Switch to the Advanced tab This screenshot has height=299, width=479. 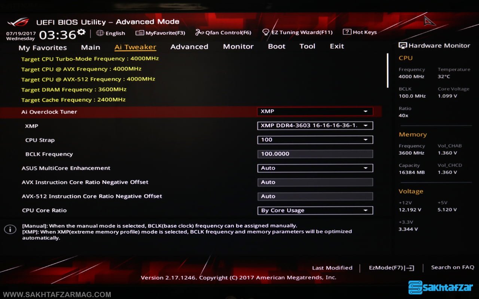[189, 47]
